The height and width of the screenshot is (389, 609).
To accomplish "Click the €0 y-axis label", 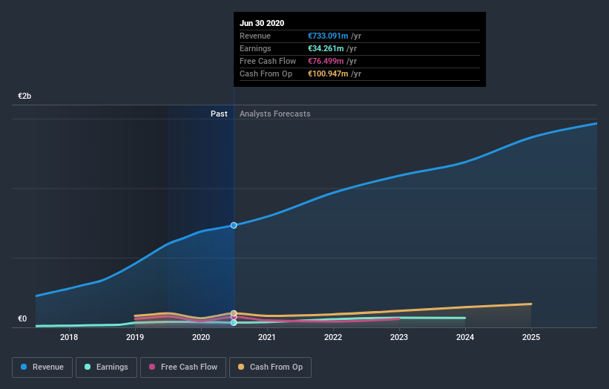I will pyautogui.click(x=22, y=319).
